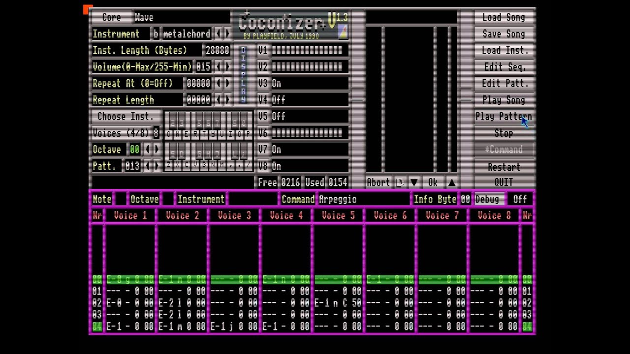
Task: Click the down arrow beside Ok
Action: pos(414,183)
